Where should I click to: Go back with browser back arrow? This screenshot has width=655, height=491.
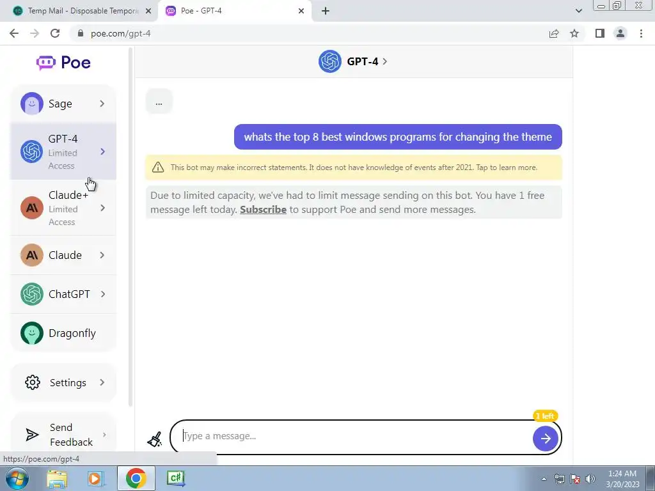[x=14, y=33]
